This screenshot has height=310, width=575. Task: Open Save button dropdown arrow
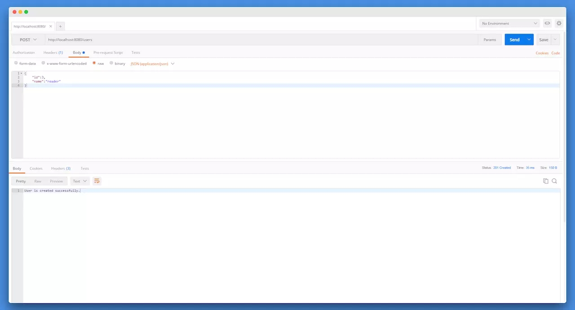(555, 40)
